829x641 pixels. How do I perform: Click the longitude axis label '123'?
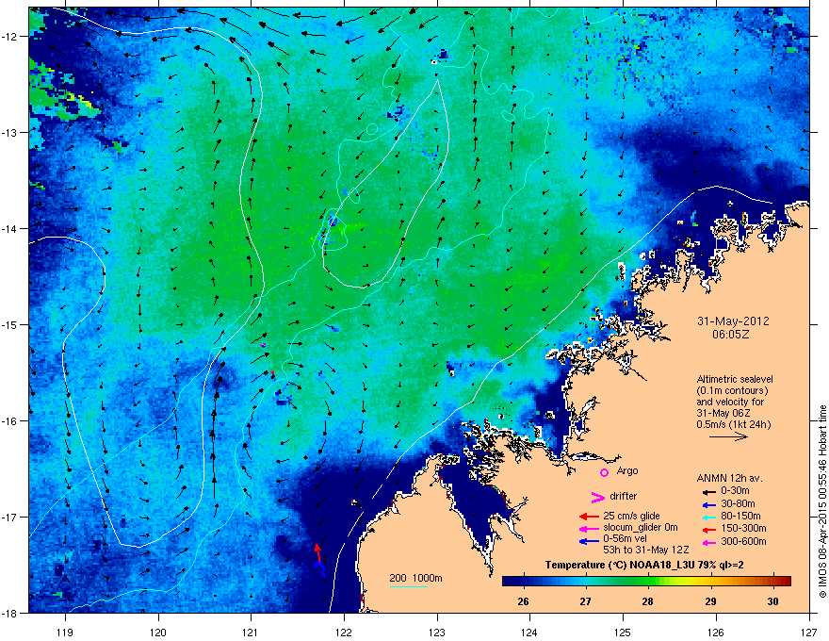[x=437, y=632]
